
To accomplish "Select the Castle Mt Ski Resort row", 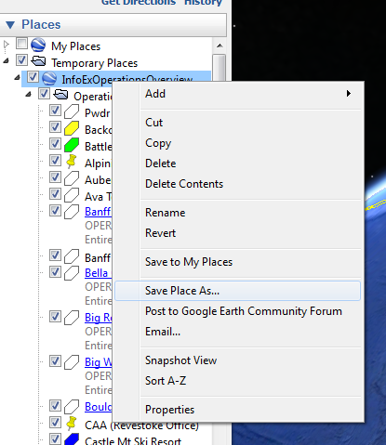I will point(133,440).
